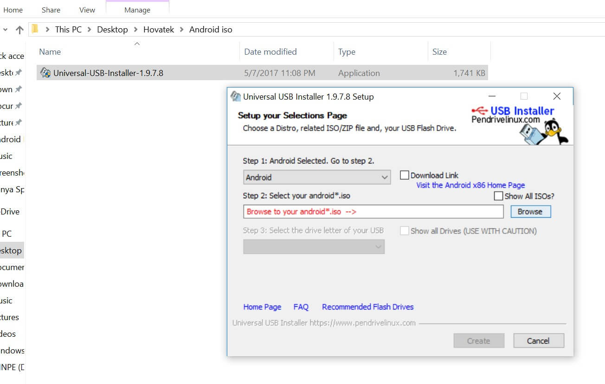This screenshot has width=605, height=384.
Task: Click the up-arrow navigation icon
Action: coord(19,29)
